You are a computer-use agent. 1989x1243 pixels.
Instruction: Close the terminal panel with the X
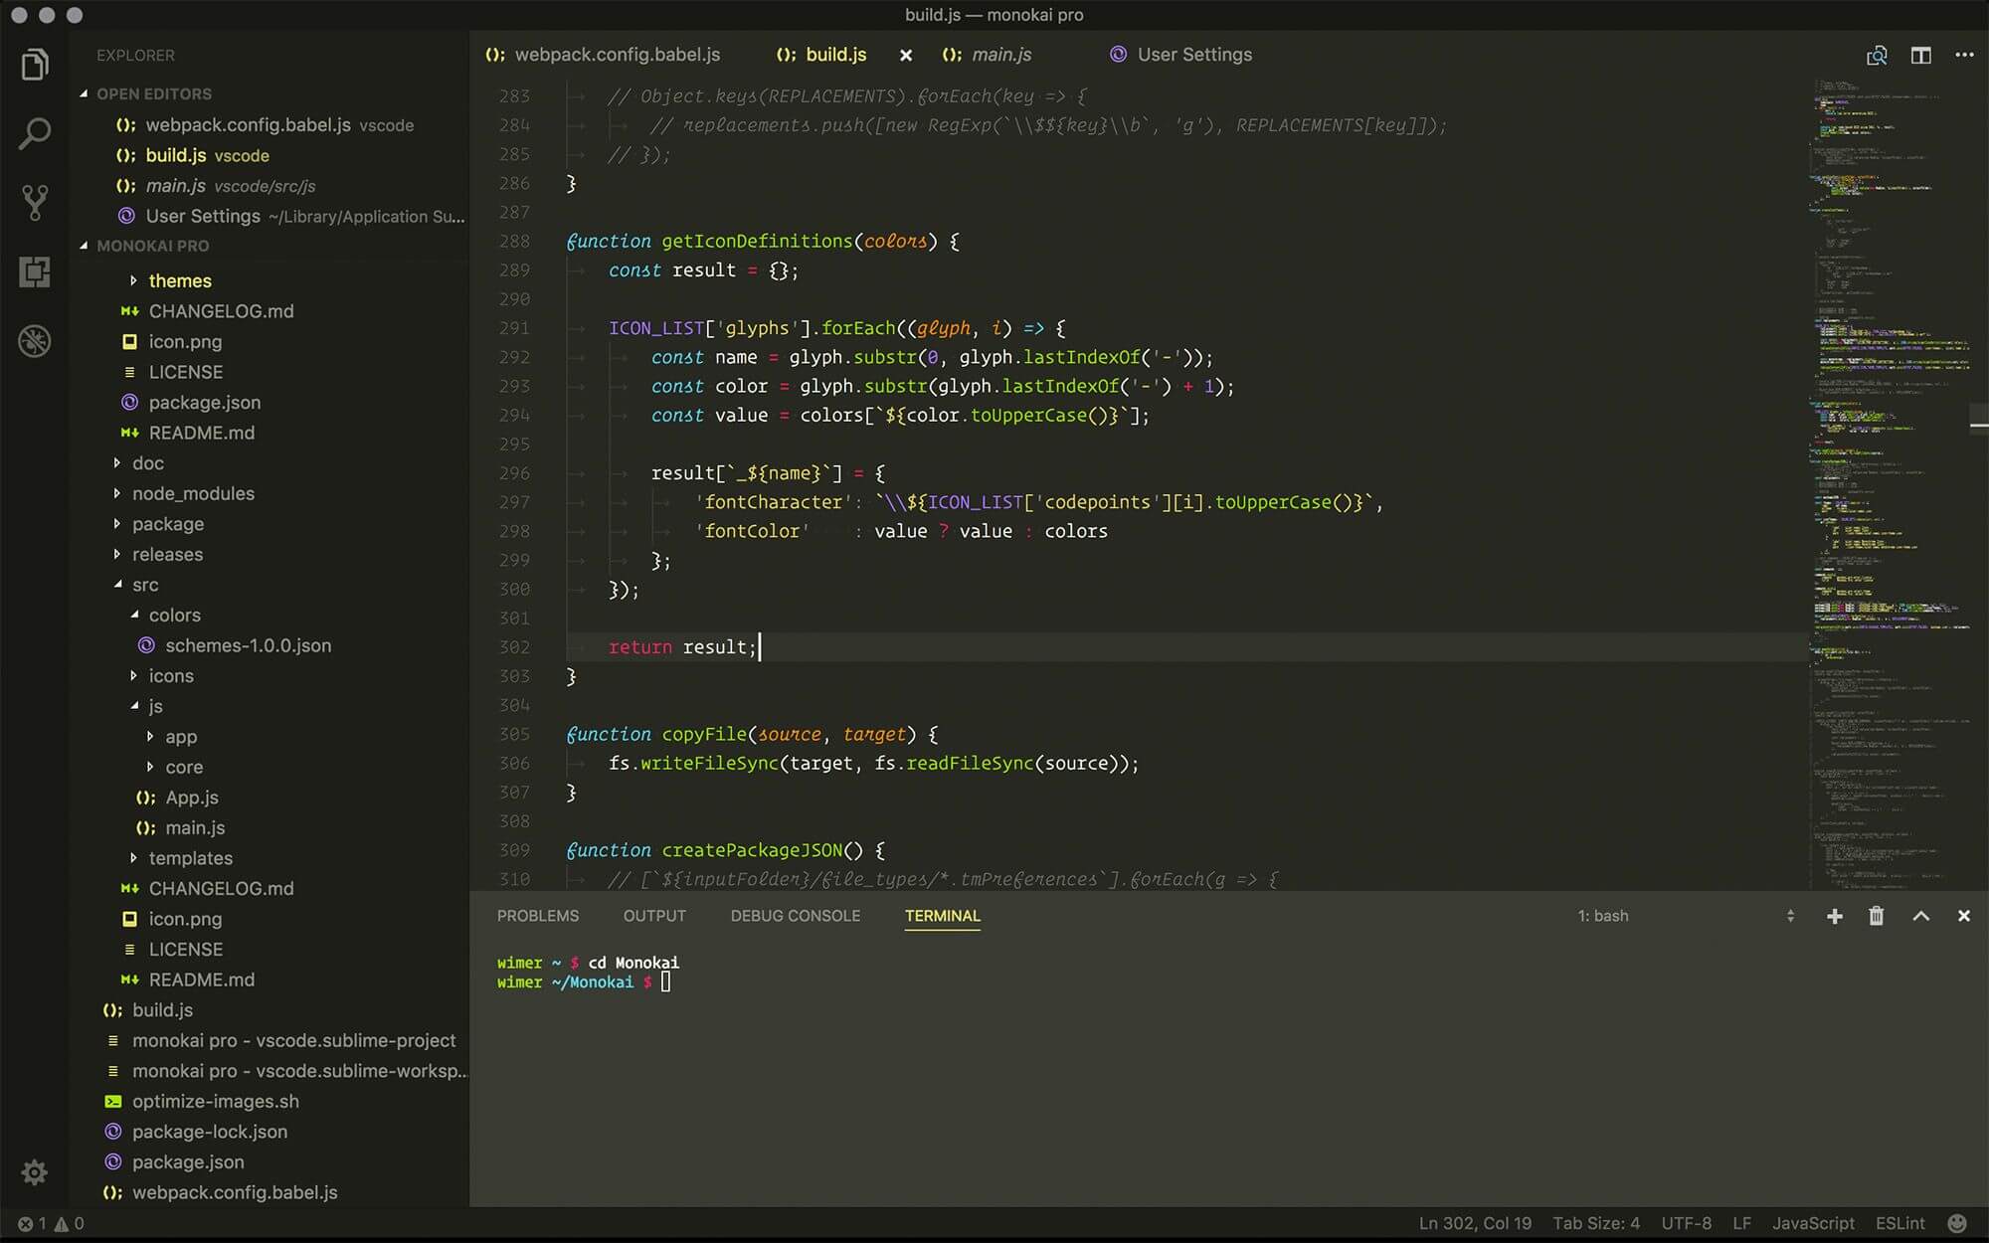1965,916
